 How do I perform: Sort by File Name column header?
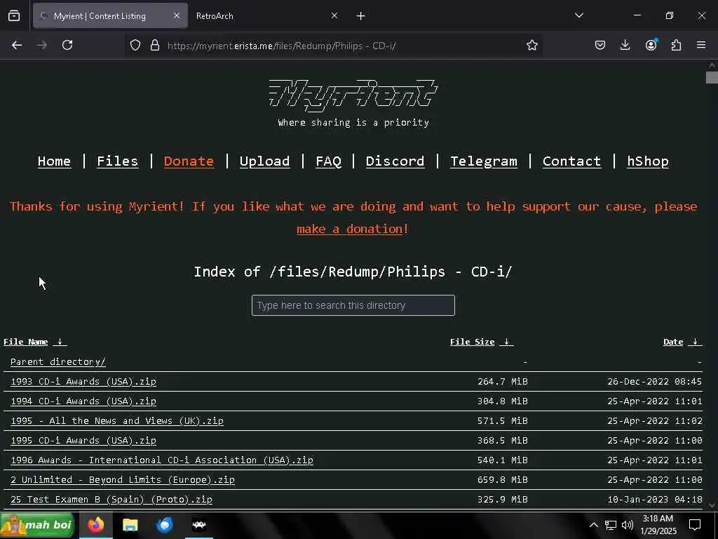click(x=26, y=342)
